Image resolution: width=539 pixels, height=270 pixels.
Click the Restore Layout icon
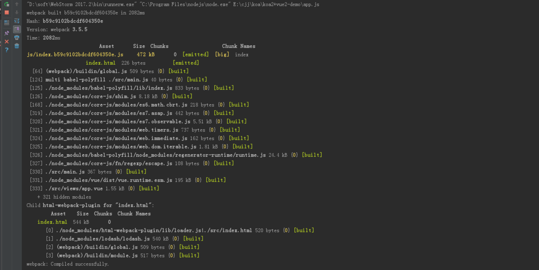[x=7, y=23]
